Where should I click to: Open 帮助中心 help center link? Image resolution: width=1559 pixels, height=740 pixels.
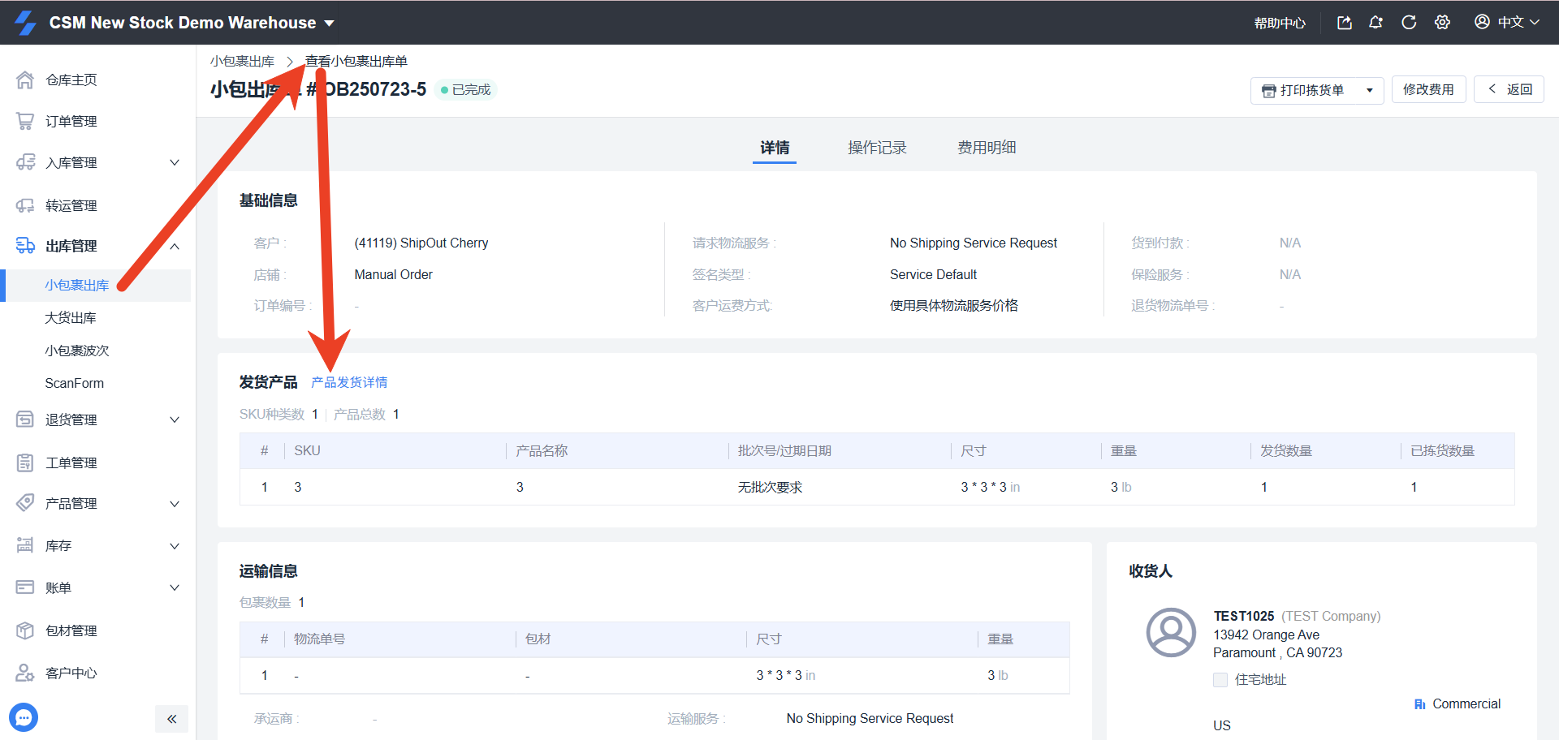click(1280, 23)
